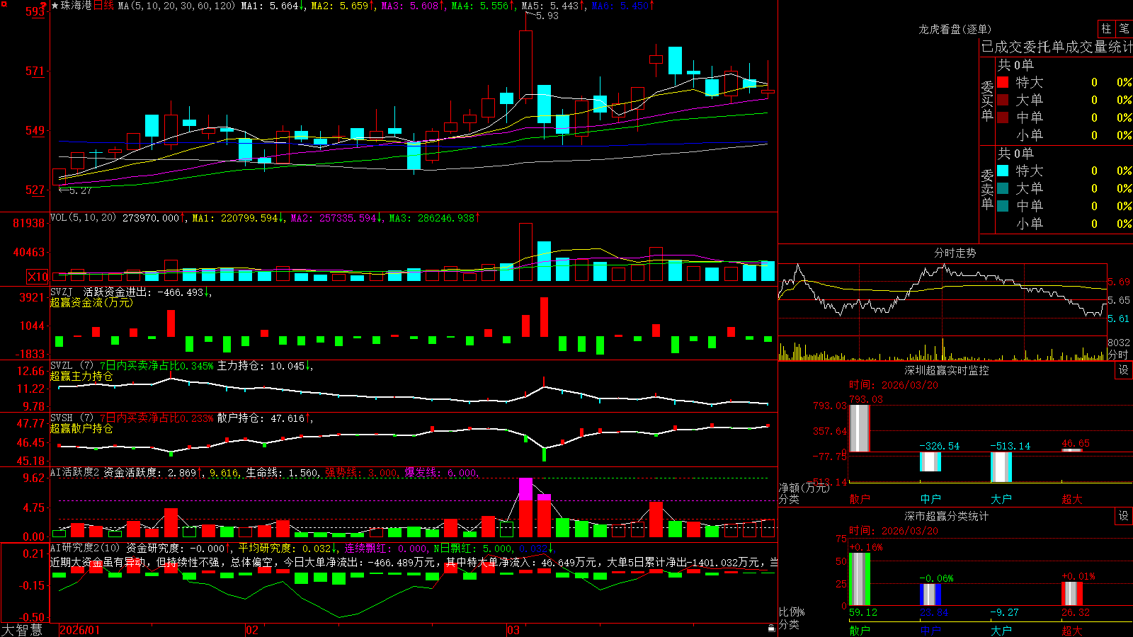
Task: Click the AI活跃度2 indicator label
Action: point(75,472)
